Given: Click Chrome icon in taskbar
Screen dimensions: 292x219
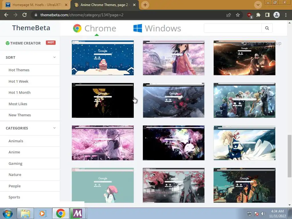Looking at the screenshot, I should (x=60, y=213).
